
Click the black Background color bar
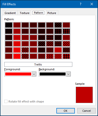[x=53, y=74]
